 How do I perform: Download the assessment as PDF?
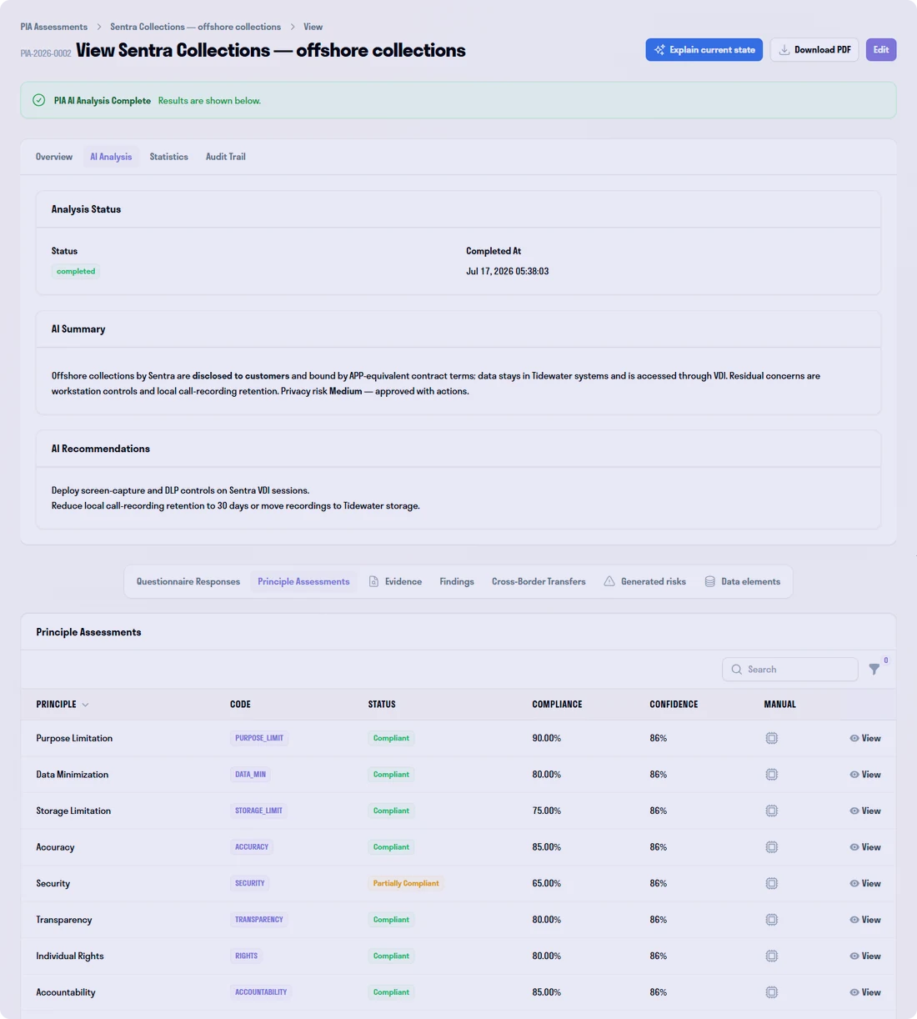(814, 50)
